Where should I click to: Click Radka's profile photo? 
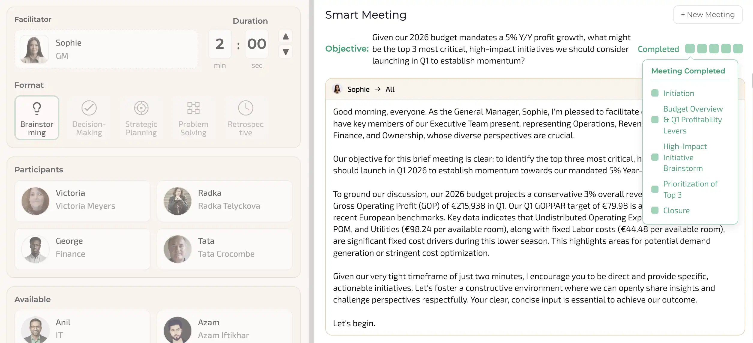click(x=178, y=201)
